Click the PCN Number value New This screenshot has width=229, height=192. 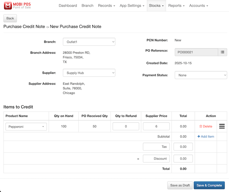point(178,40)
